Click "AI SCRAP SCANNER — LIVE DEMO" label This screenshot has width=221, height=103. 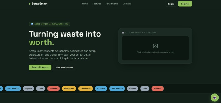(140, 33)
